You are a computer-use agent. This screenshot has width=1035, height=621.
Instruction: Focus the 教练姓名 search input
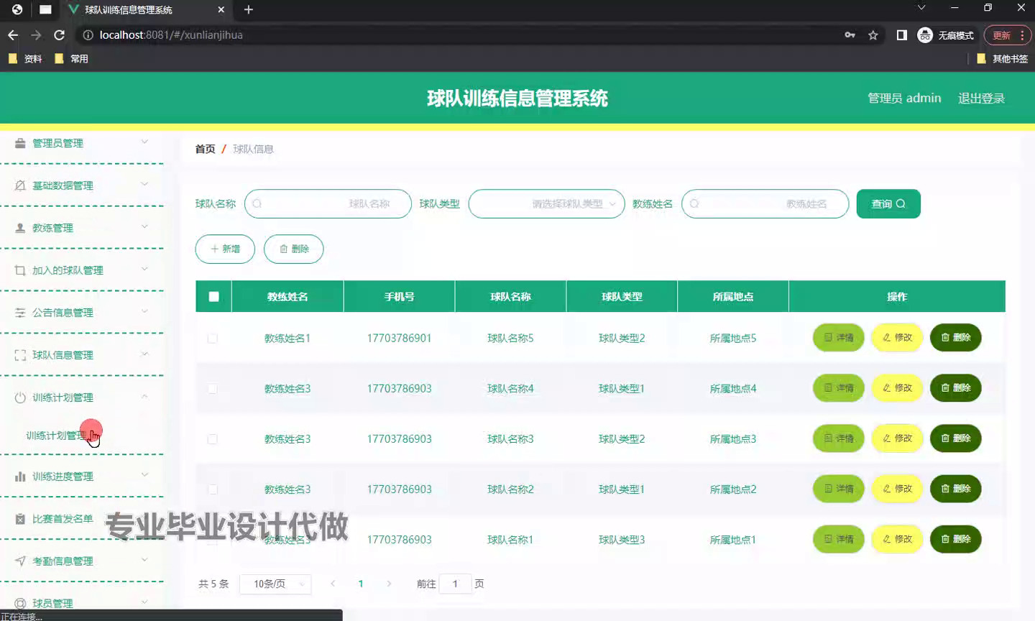[765, 204]
